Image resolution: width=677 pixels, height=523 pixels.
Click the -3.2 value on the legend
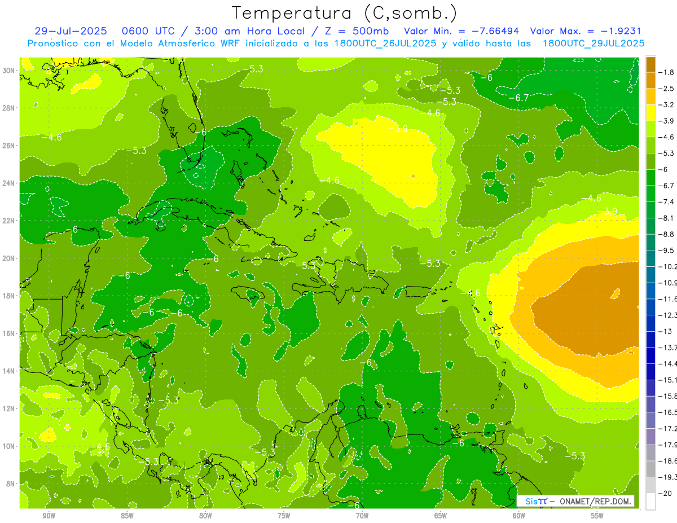(x=666, y=104)
